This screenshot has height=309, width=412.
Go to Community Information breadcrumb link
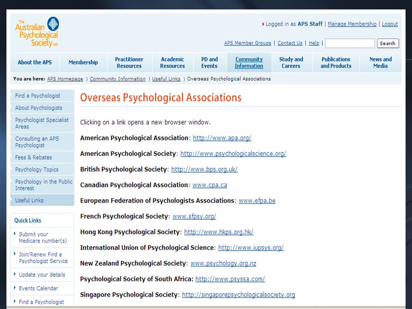click(x=118, y=79)
